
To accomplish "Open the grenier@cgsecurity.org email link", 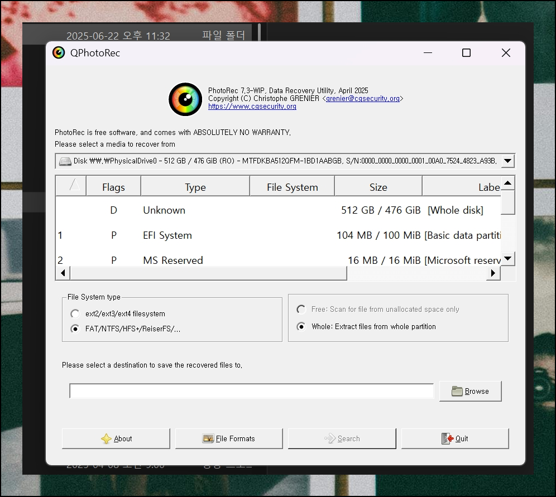I will tap(363, 99).
